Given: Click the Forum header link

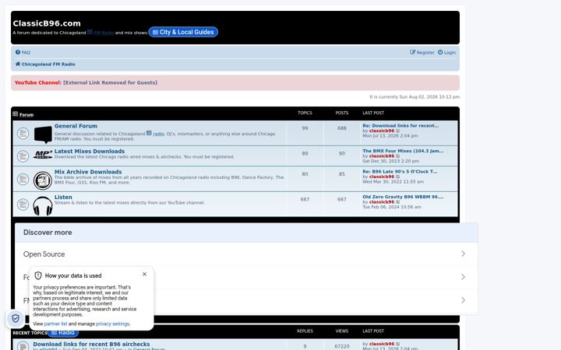Looking at the screenshot, I should coord(26,115).
